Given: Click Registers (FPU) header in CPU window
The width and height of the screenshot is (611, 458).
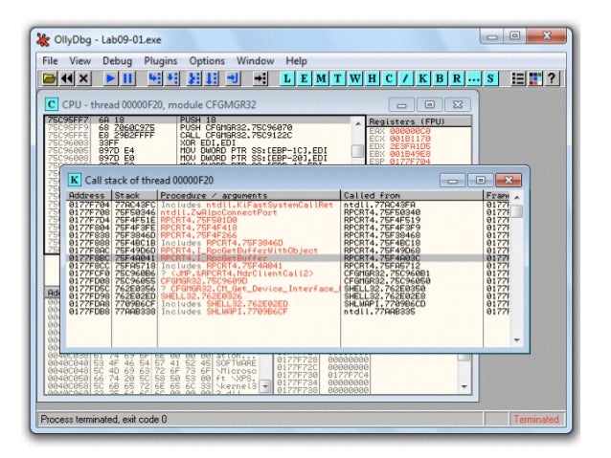Looking at the screenshot, I should point(419,121).
